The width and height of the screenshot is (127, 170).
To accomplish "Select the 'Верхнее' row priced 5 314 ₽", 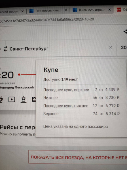I will (x=81, y=114).
